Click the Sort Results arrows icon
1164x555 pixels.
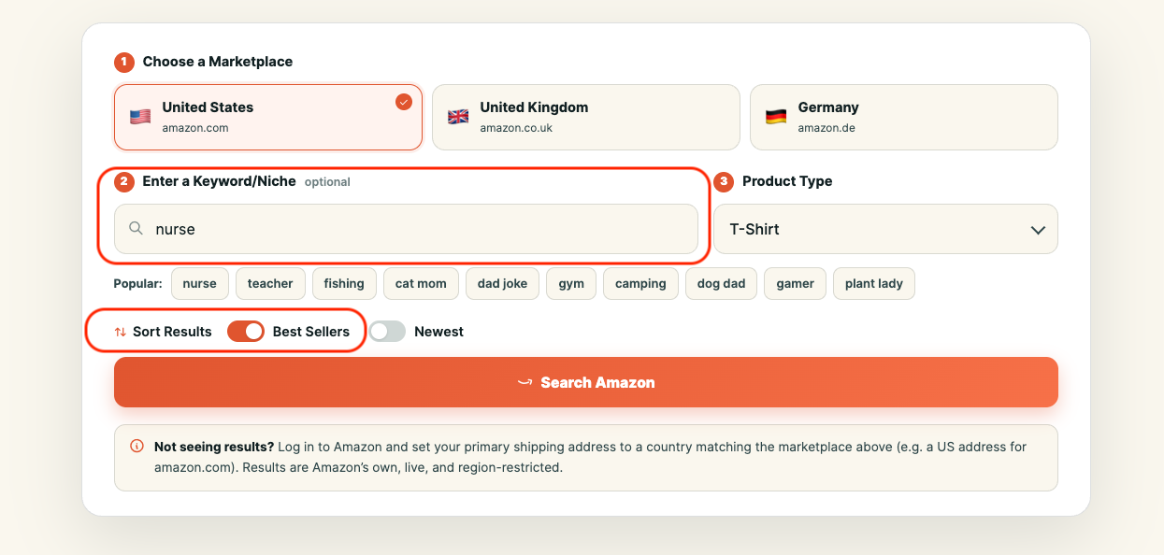121,332
